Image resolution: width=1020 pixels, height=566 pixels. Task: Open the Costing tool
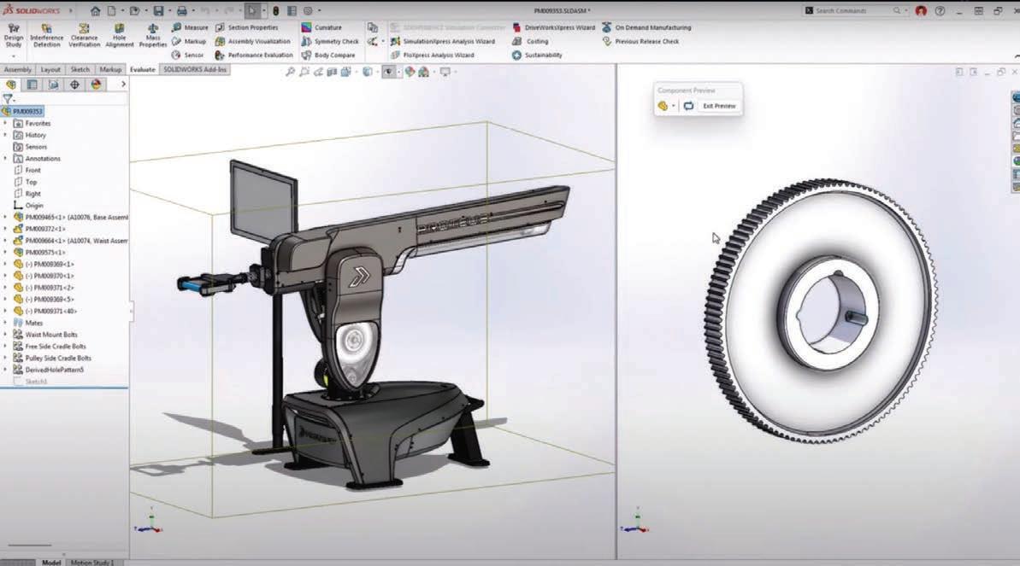point(530,41)
